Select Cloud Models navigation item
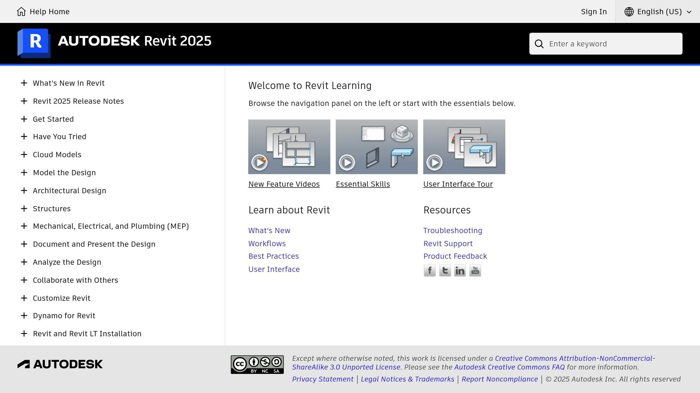Screen dimensions: 700x393 tap(57, 155)
